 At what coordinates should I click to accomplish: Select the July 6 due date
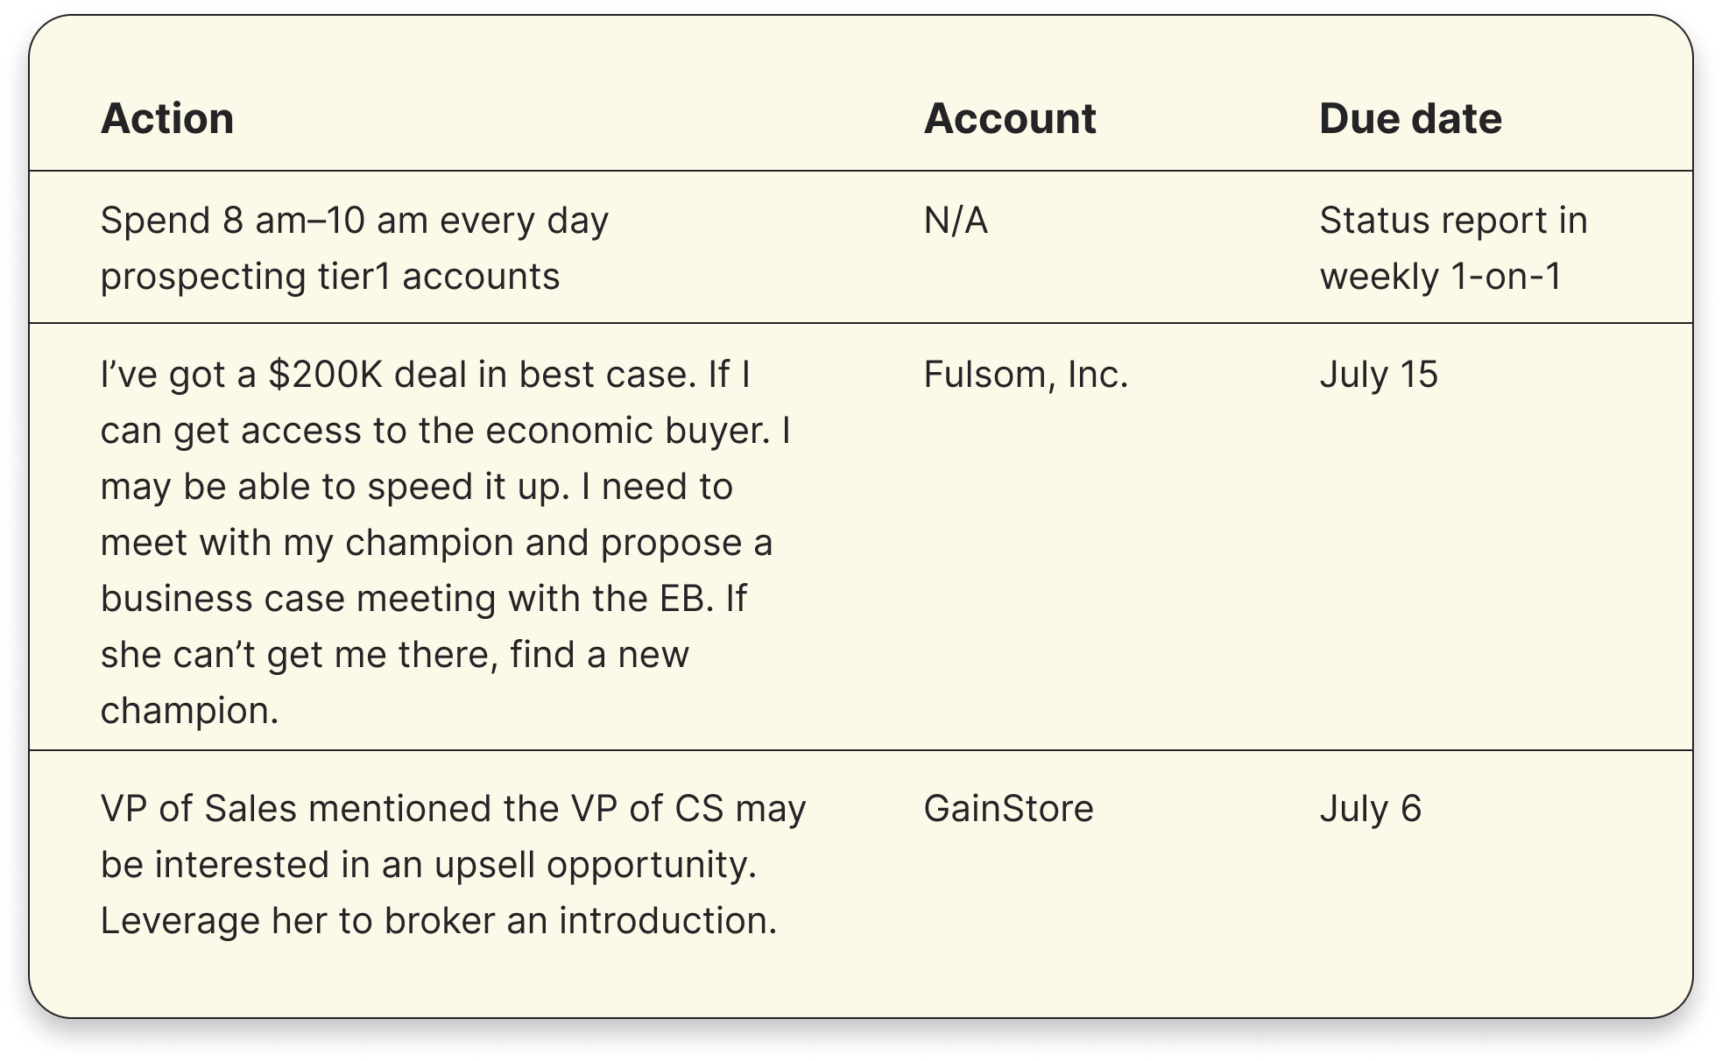[1370, 809]
